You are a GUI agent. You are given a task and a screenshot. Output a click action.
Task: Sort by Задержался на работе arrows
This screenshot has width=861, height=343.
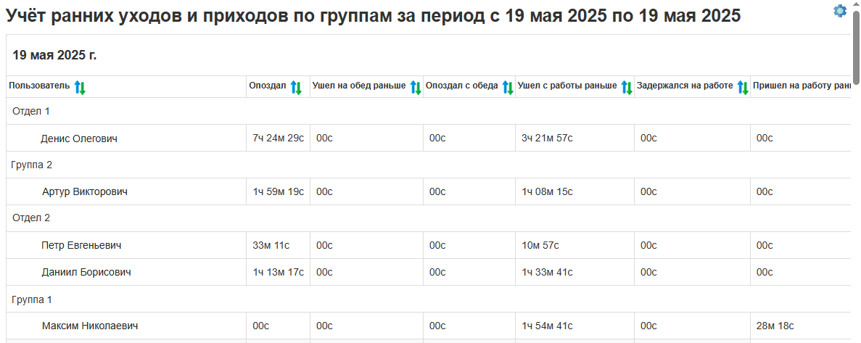743,88
